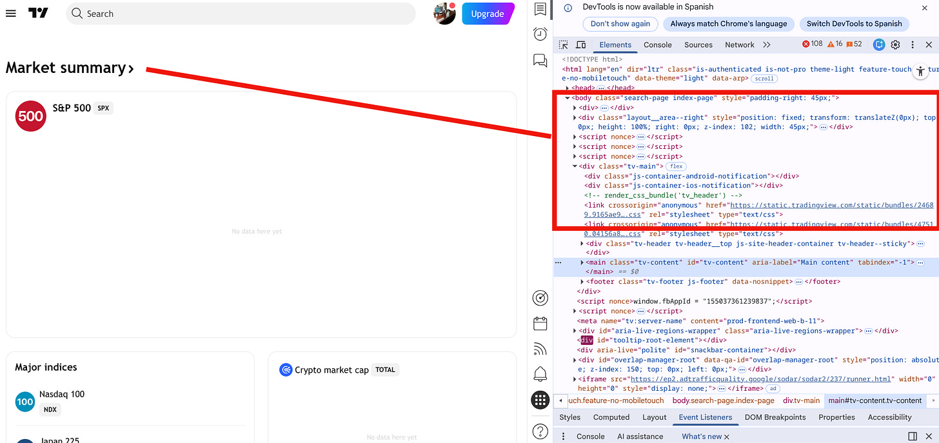
Task: Open the products grid icon
Action: 540,400
